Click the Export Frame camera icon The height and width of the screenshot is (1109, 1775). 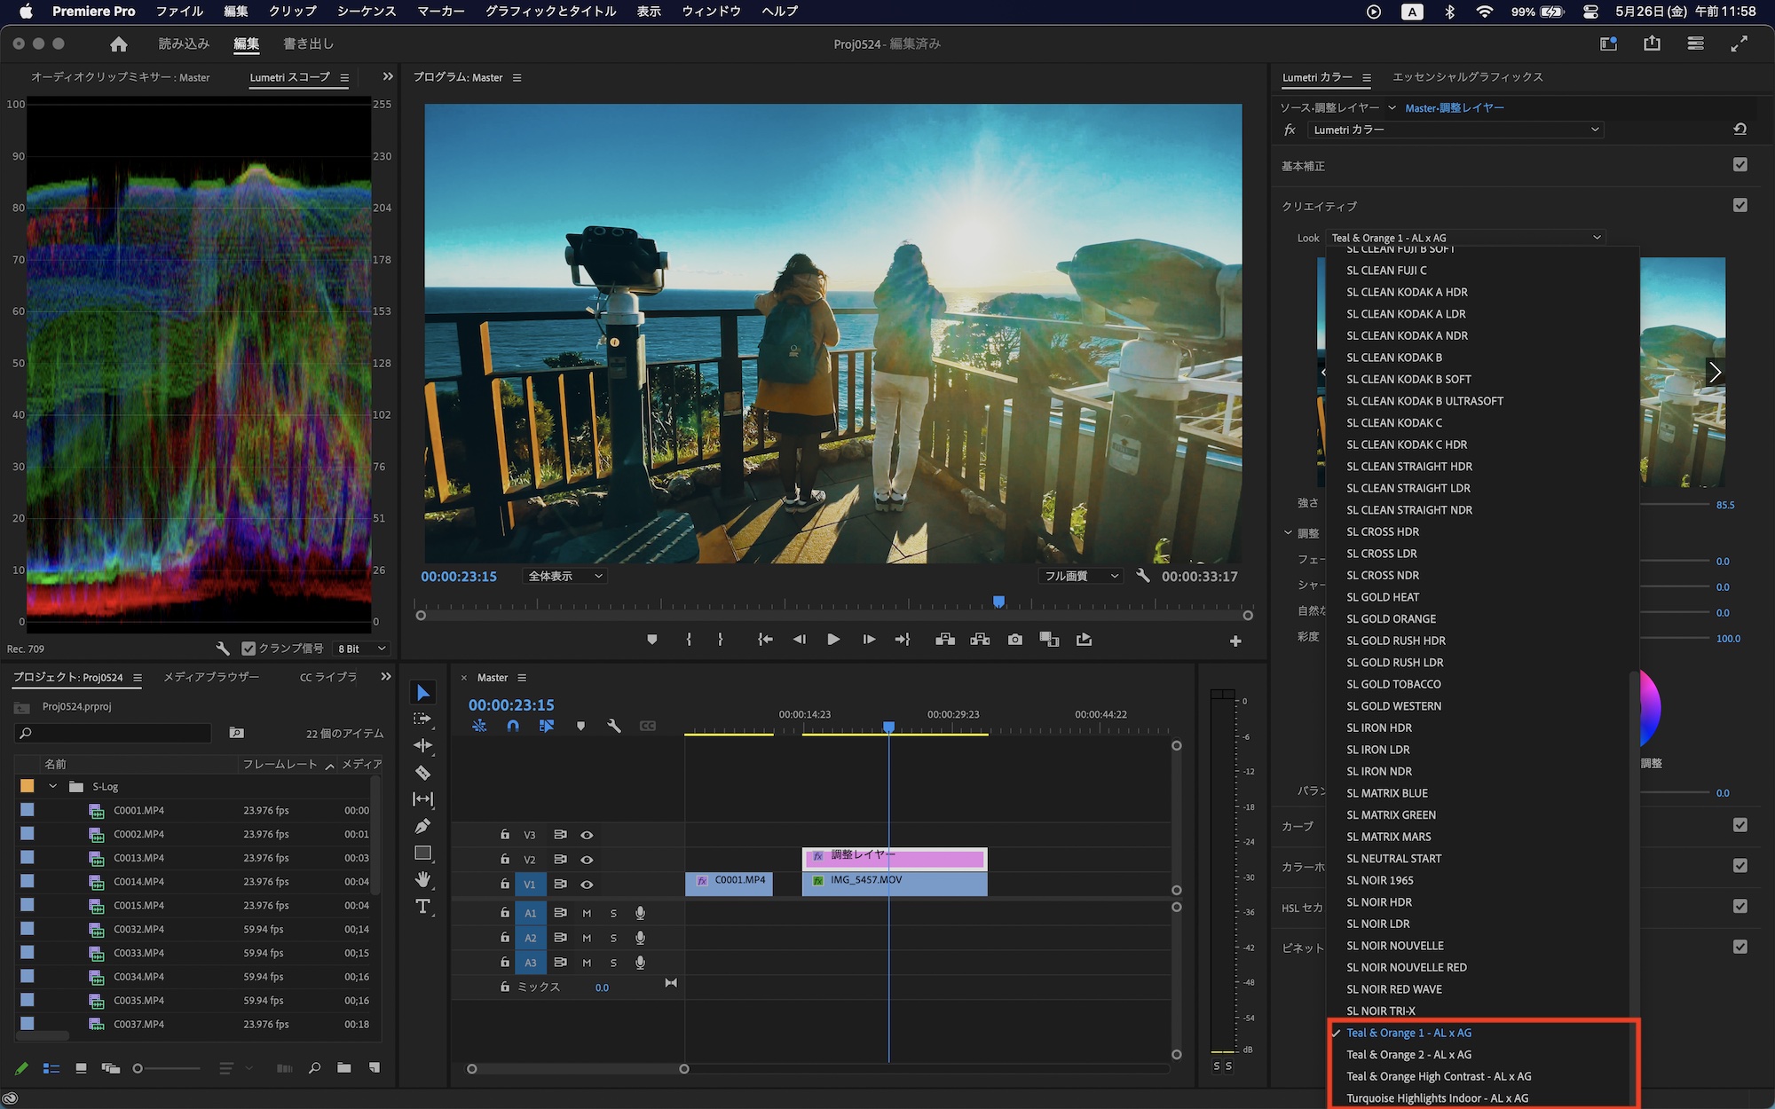click(1014, 640)
